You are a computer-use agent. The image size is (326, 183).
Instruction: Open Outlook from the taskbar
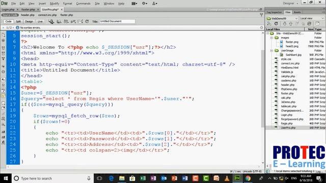[x=164, y=178]
